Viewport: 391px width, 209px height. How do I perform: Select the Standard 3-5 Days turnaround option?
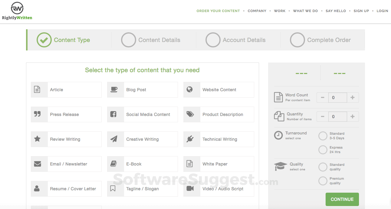pos(323,136)
